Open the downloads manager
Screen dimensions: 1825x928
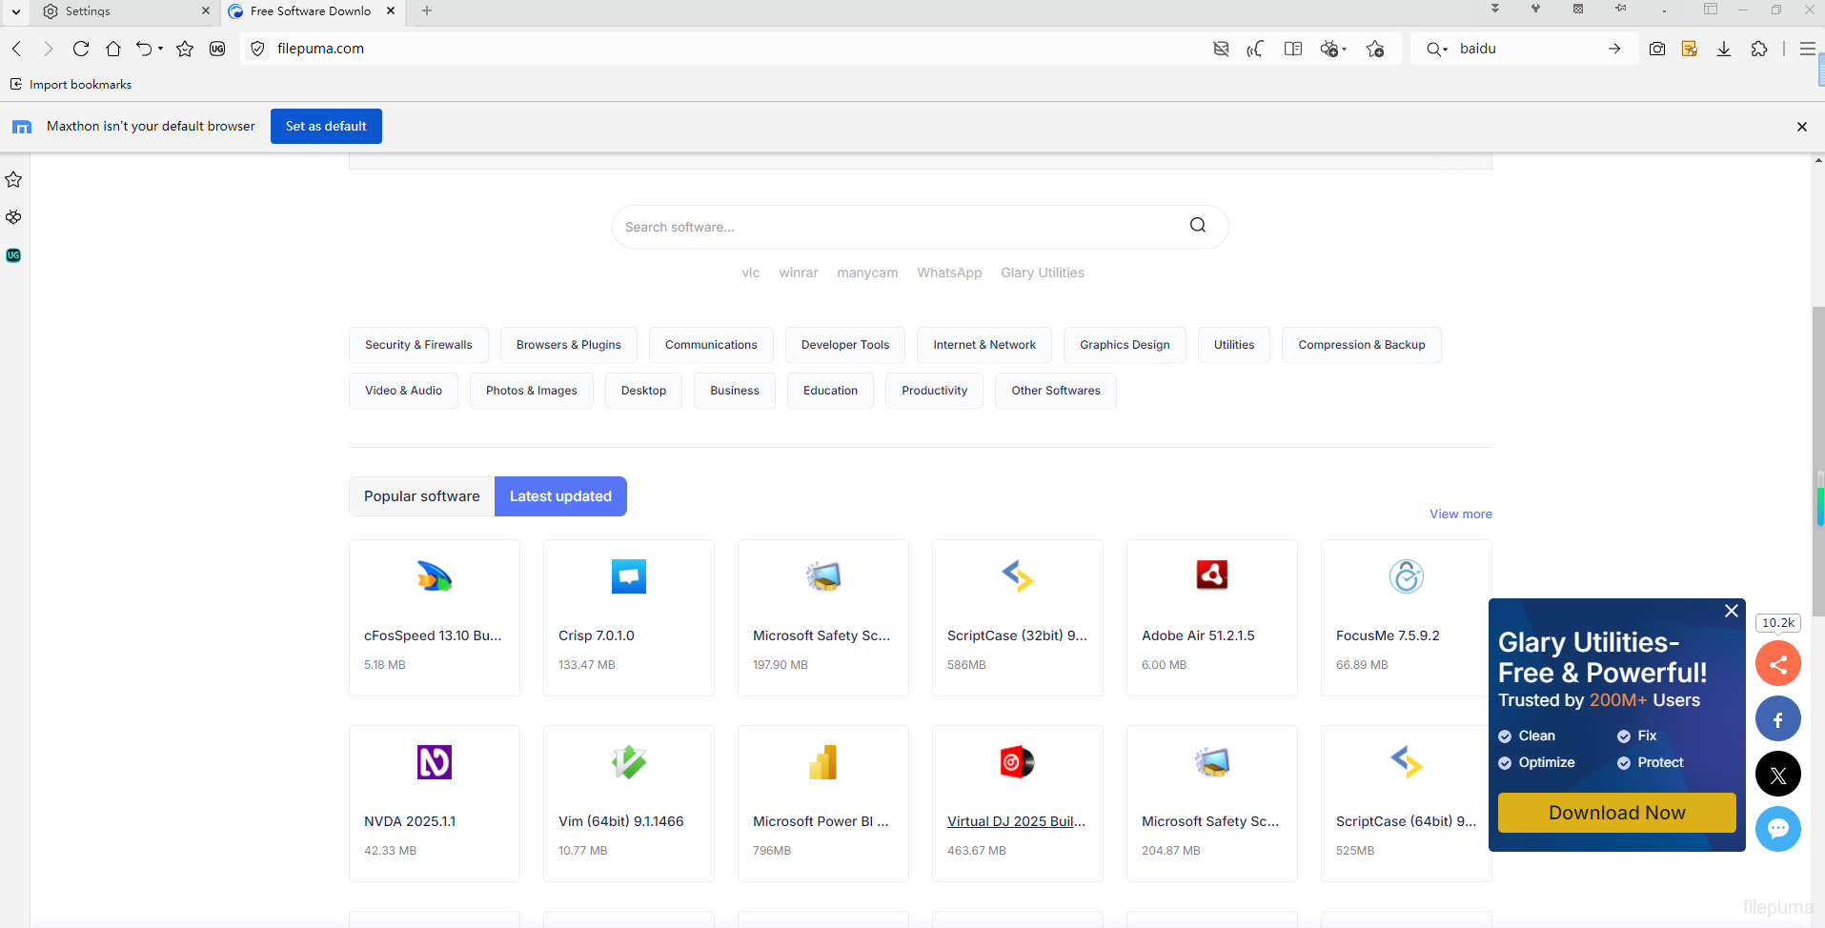1724,49
